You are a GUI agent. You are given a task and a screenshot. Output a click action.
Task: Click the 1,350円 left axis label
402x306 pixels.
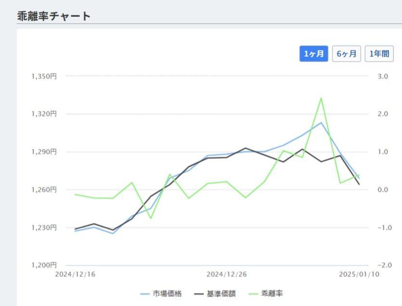(45, 76)
